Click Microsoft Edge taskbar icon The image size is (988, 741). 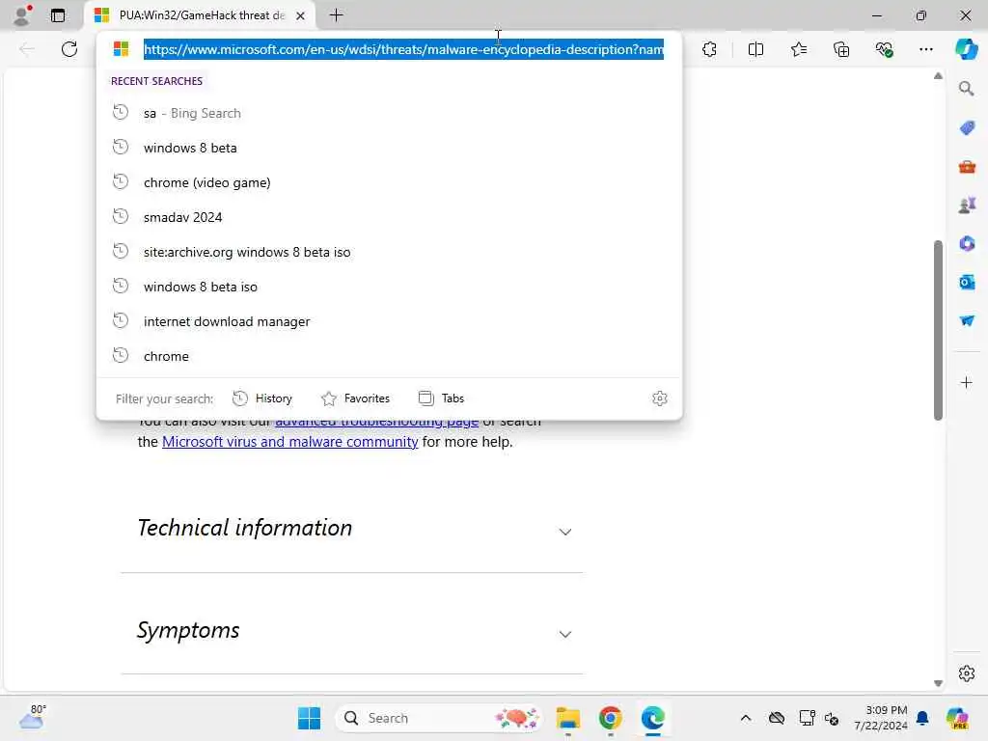(653, 718)
